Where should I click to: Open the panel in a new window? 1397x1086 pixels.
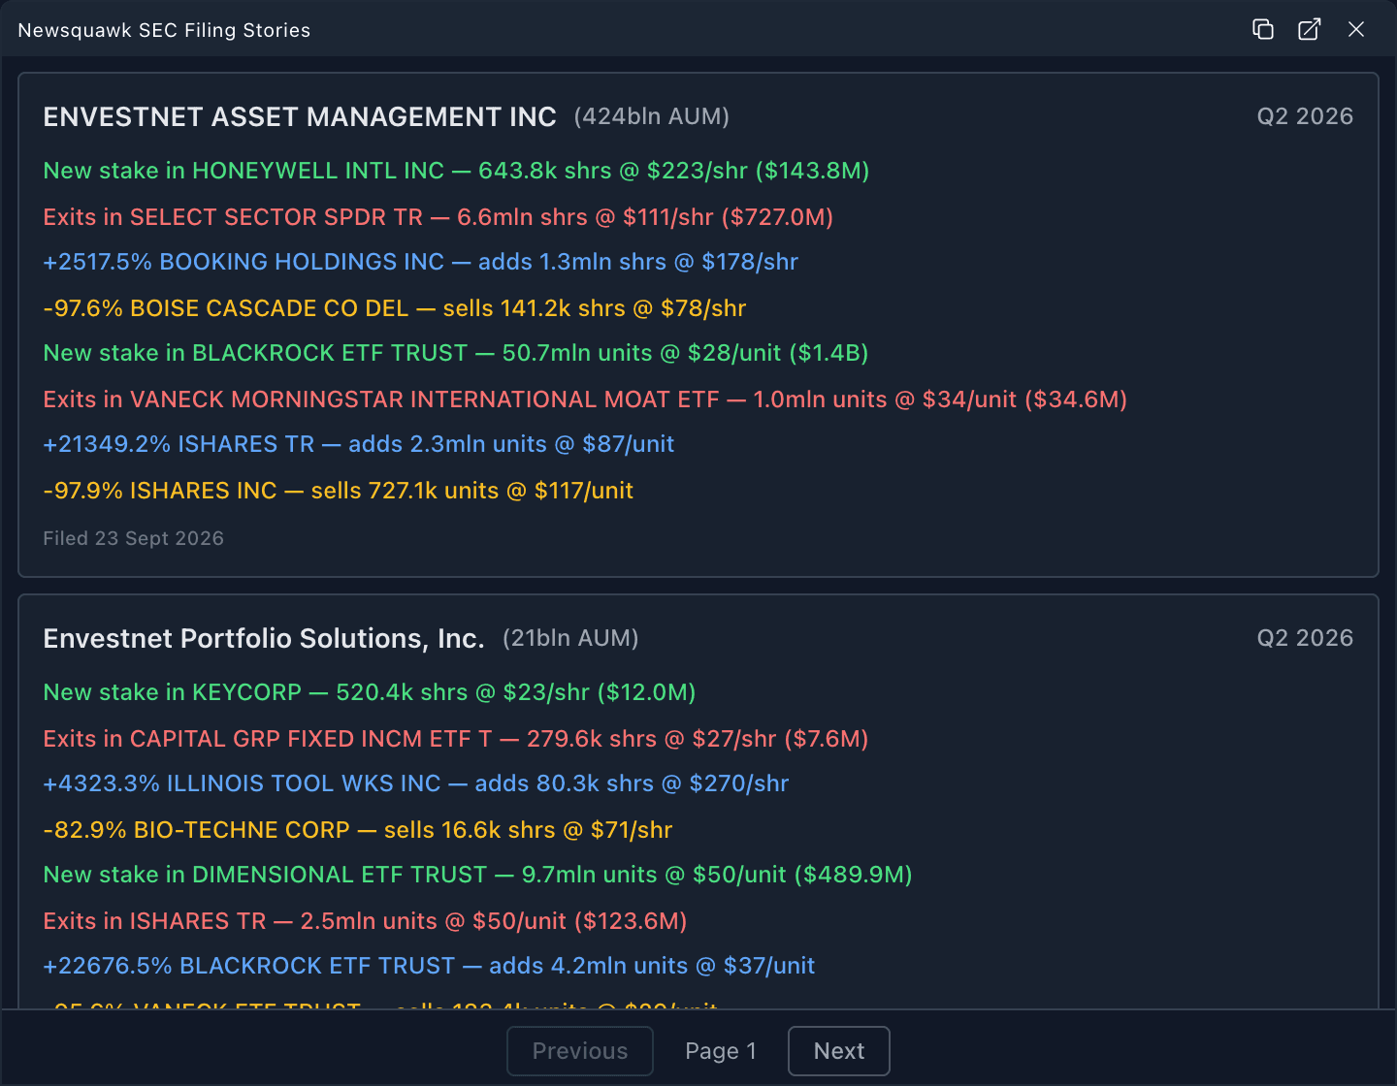pos(1309,29)
